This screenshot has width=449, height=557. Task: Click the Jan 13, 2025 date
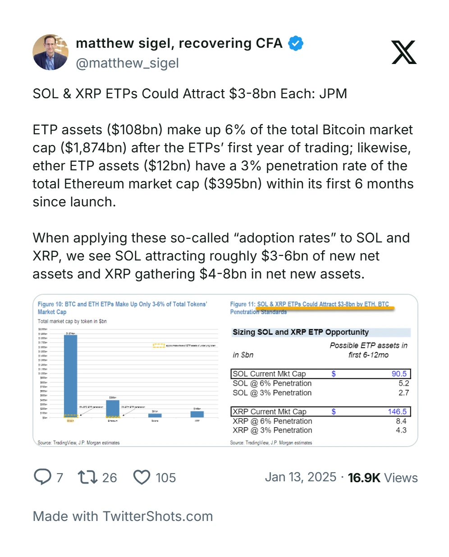coord(300,477)
